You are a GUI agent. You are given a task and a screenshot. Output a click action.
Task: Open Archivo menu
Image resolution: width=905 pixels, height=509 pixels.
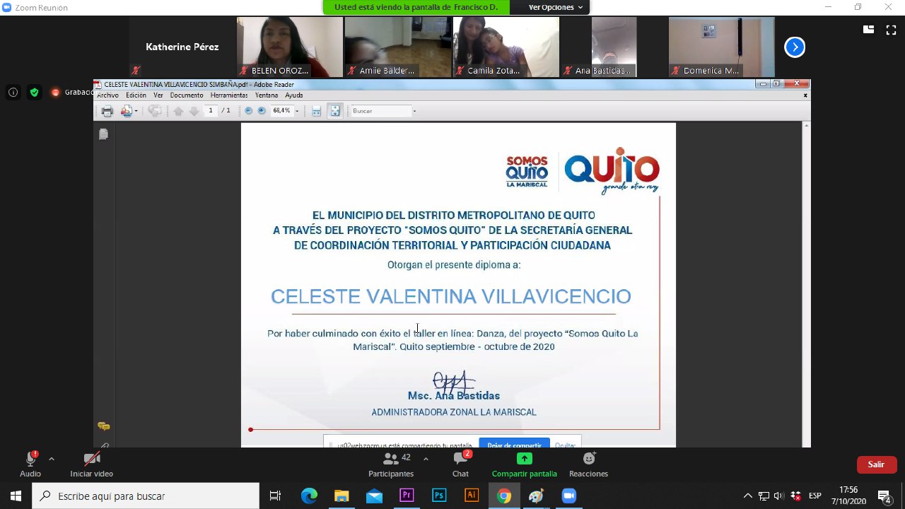pos(107,95)
